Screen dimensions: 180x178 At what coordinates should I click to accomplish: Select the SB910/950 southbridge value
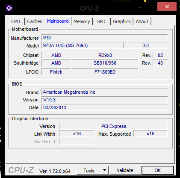(x=105, y=63)
